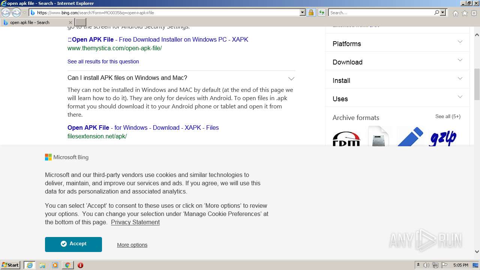Open recent pages dropdown next to Forward
This screenshot has height=270, width=480.
pos(24,12)
